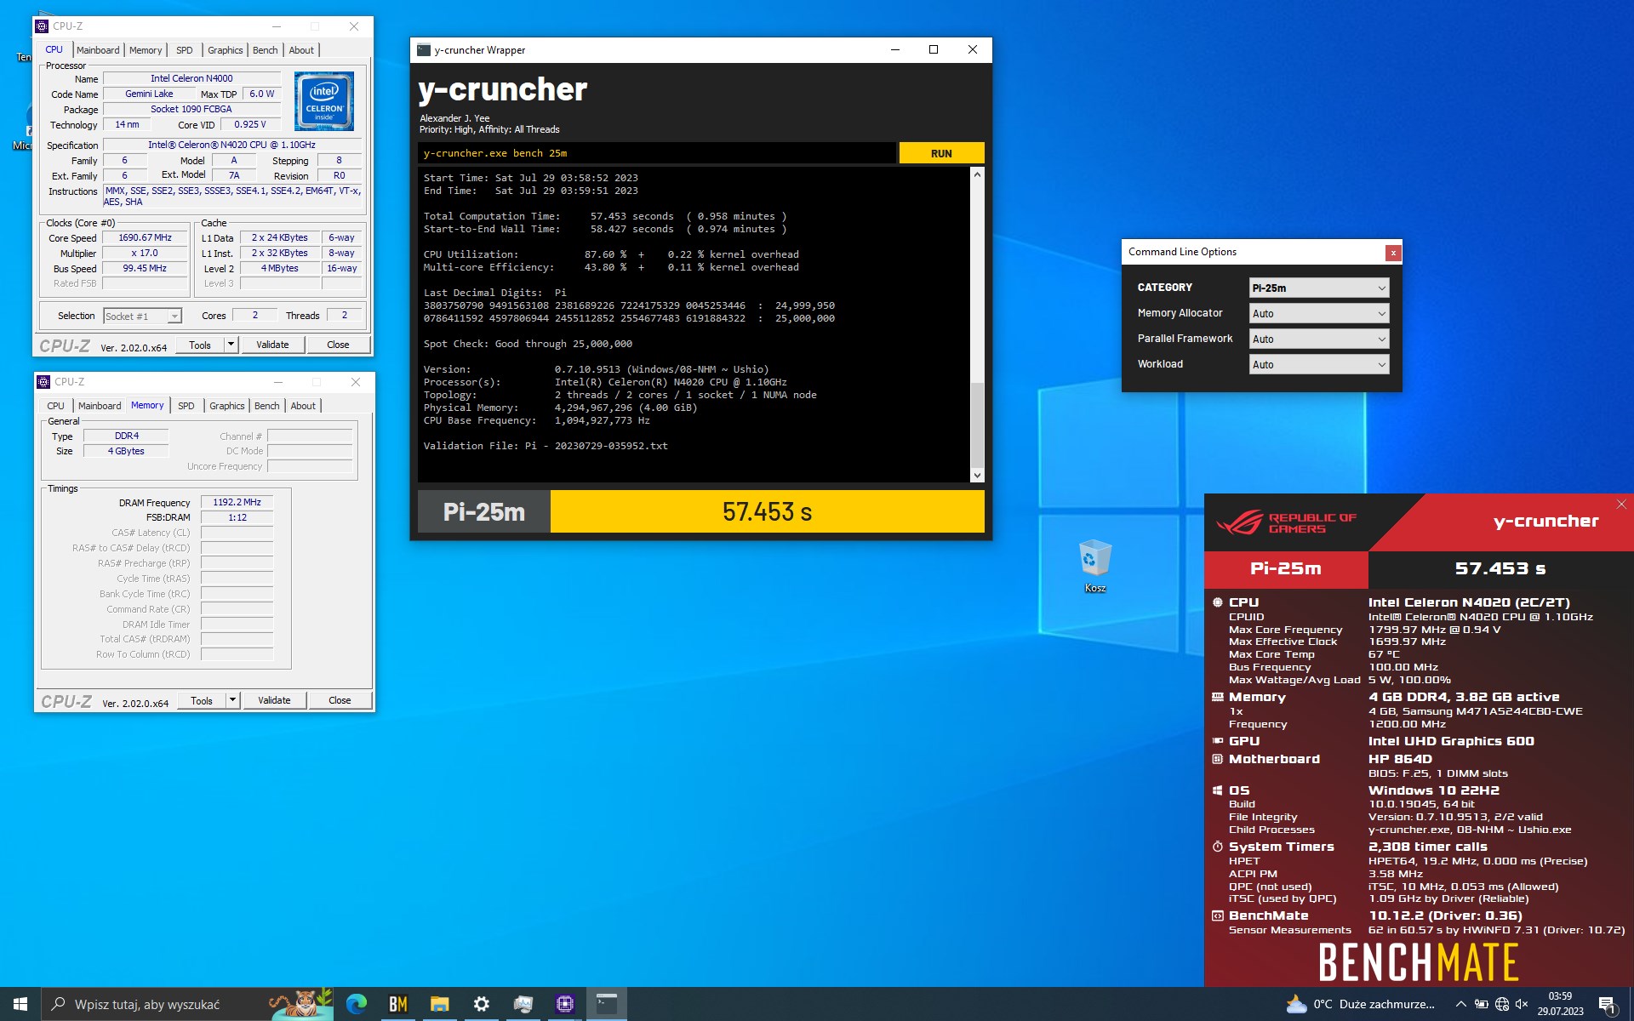Click the network globe tray icon
1634x1021 pixels.
[x=1501, y=1004]
